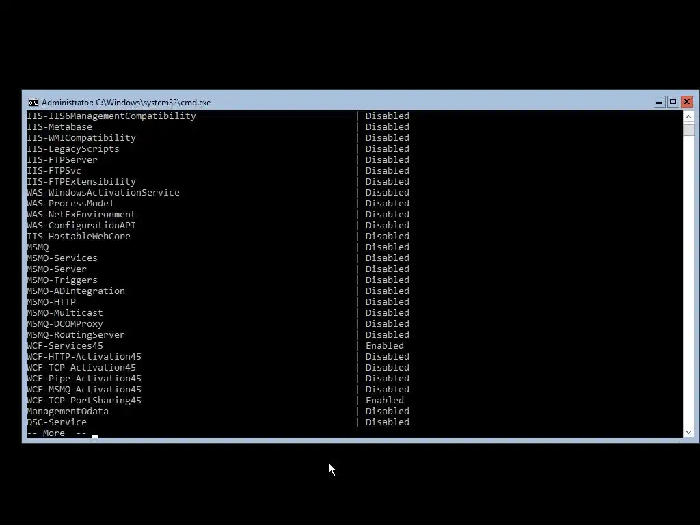Screen dimensions: 700x525
Task: Click 'MSMQ-Triggers' feature name
Action: point(62,280)
